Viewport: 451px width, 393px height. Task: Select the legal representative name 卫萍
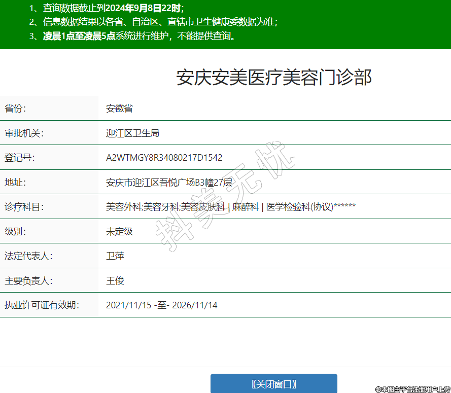[x=115, y=256]
